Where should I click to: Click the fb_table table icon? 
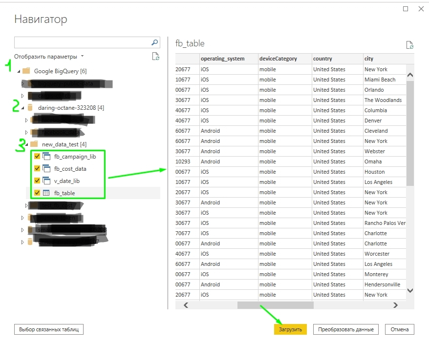pyautogui.click(x=46, y=193)
